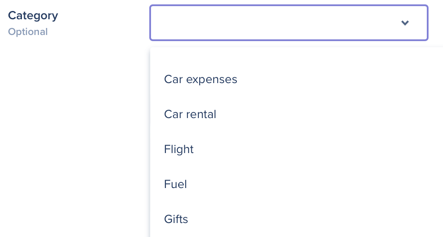The height and width of the screenshot is (237, 443).
Task: Pick Flight as the category
Action: pos(179,149)
